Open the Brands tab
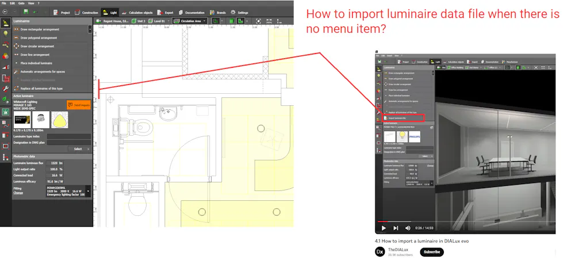The height and width of the screenshot is (267, 575). point(217,13)
